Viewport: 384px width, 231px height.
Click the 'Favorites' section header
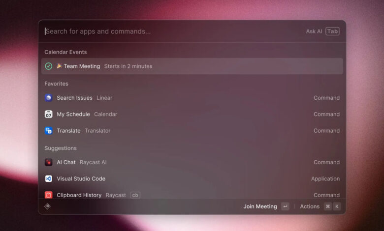click(56, 84)
